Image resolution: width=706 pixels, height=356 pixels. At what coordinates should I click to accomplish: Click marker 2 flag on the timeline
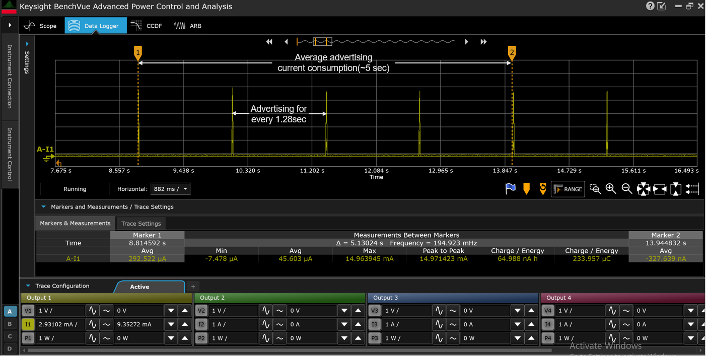coord(512,52)
